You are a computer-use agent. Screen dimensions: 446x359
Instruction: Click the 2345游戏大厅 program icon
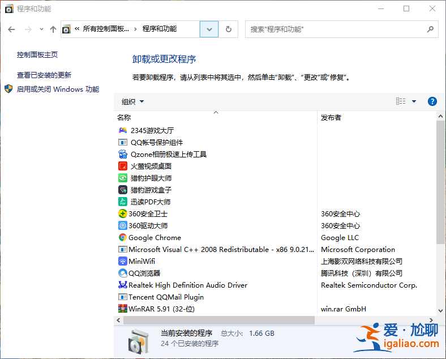(123, 131)
